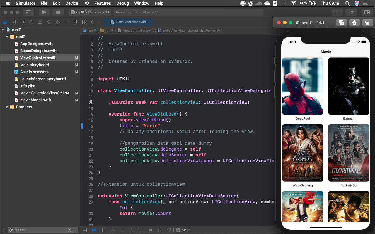The height and width of the screenshot is (234, 375).
Task: Click the Debug Memory Graph icon
Action: pyautogui.click(x=150, y=230)
